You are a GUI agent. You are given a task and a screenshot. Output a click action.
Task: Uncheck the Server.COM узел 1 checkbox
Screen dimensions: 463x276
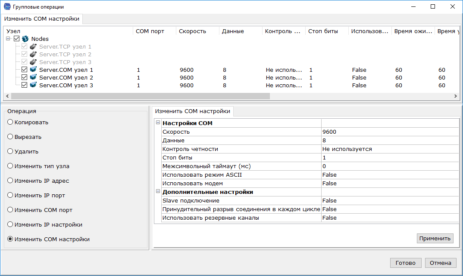click(x=25, y=70)
